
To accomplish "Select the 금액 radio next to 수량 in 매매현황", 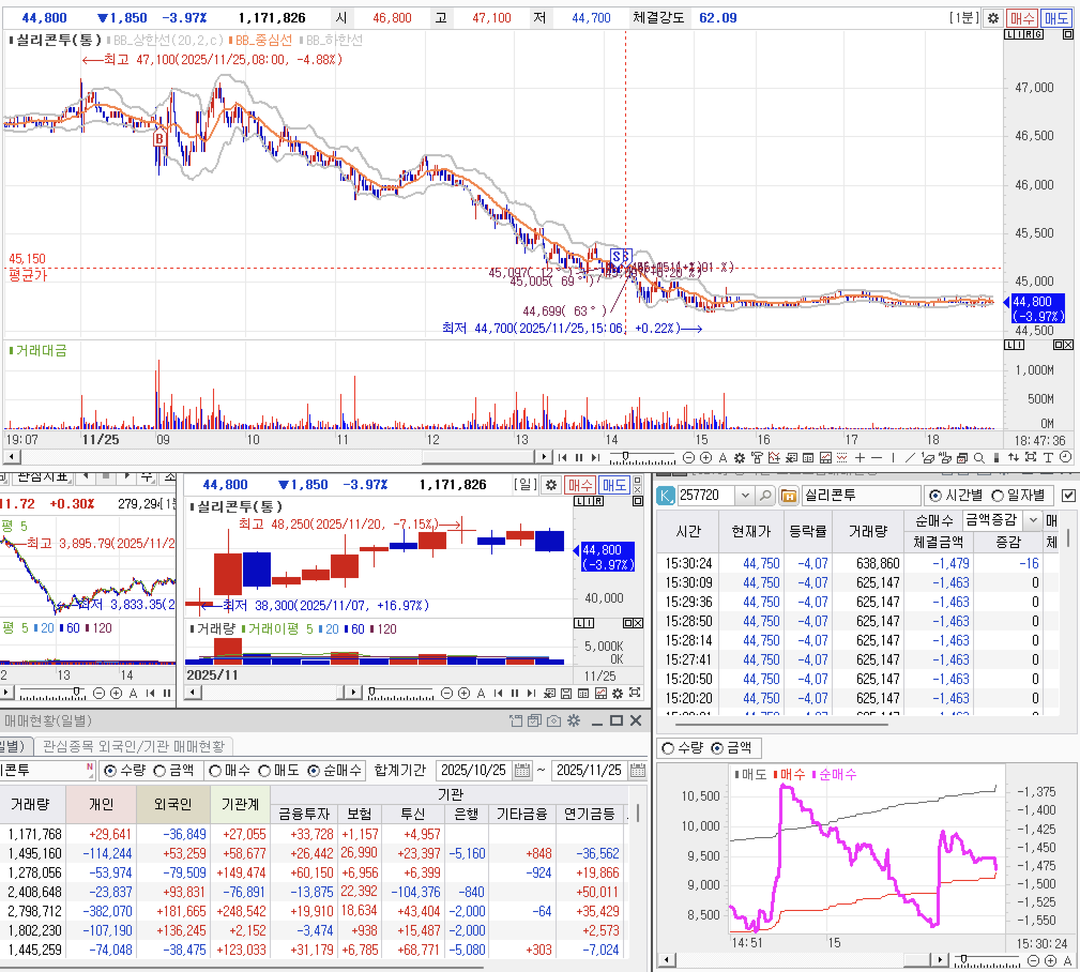I will (x=160, y=771).
